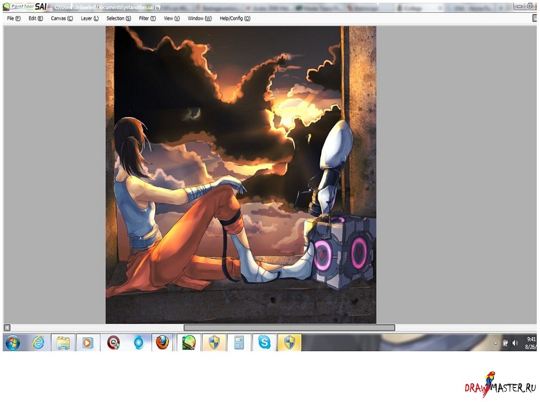
Task: Click the painting on the canvas
Action: point(241,175)
